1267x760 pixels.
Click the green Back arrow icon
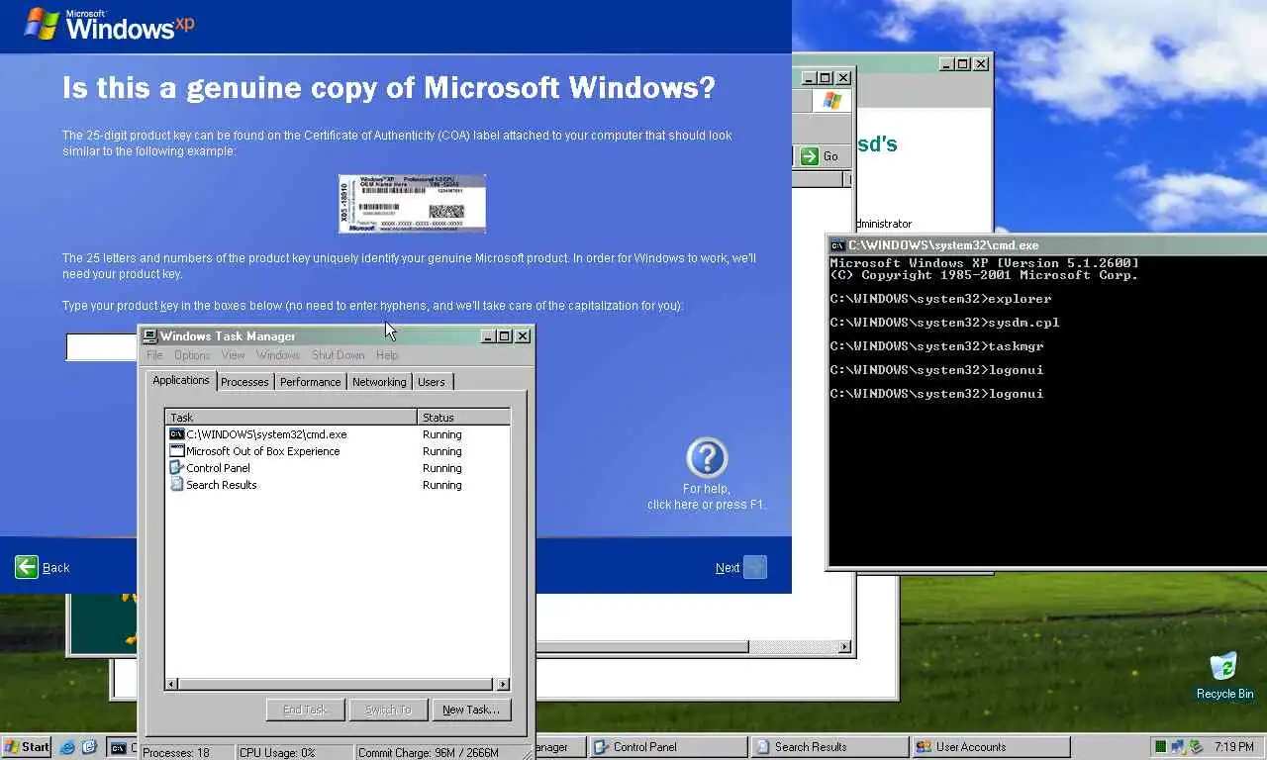27,567
